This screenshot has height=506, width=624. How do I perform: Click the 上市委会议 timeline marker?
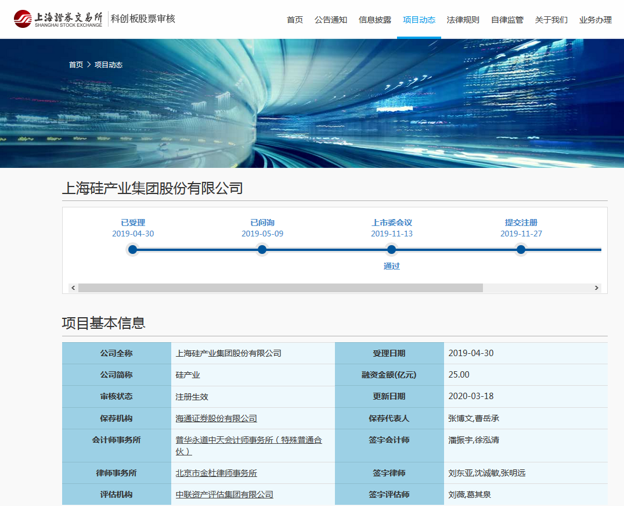click(x=392, y=250)
